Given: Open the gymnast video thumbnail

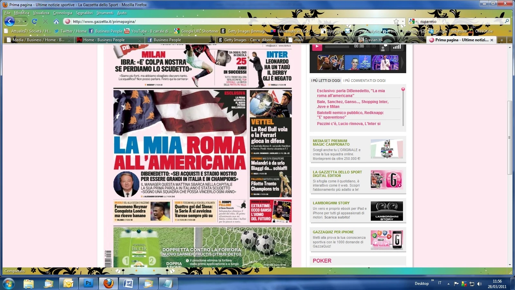Looking at the screenshot, I should 358,63.
